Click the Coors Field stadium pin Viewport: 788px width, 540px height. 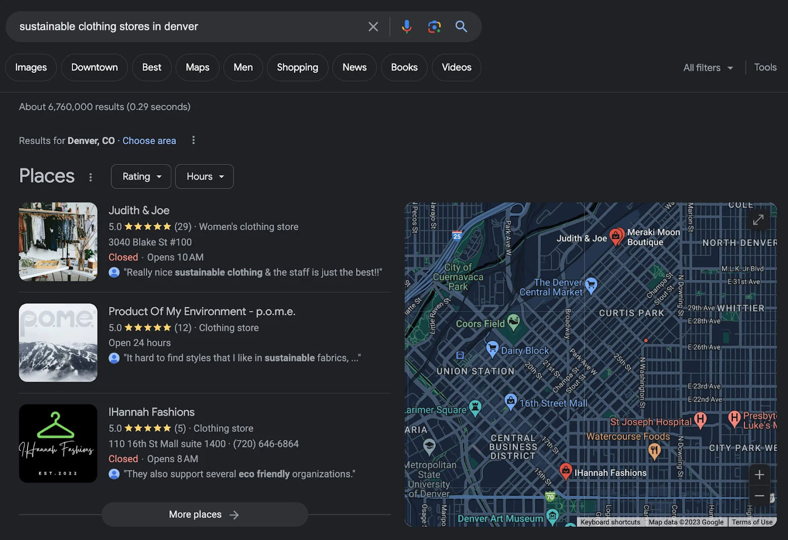[x=513, y=322]
